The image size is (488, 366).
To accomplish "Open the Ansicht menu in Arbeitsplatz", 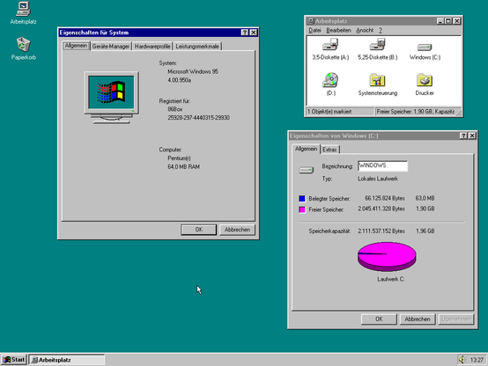I will point(365,30).
